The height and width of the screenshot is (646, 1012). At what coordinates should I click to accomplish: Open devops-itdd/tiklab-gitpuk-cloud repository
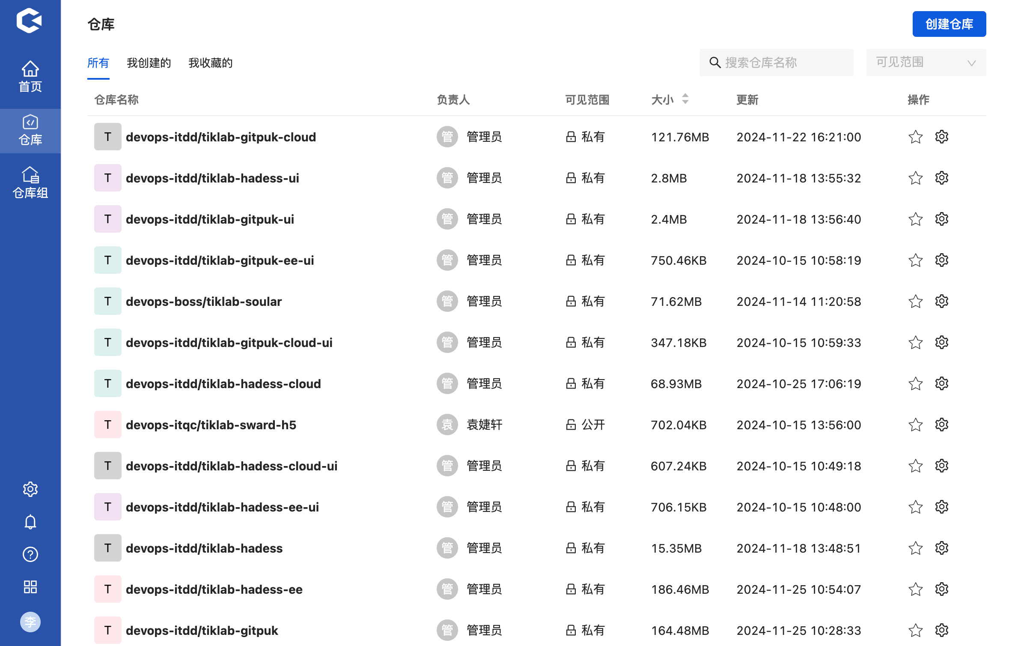click(x=221, y=137)
